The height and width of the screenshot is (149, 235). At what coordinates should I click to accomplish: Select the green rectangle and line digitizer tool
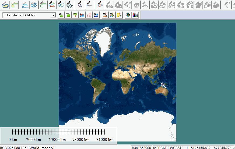coord(43,5)
